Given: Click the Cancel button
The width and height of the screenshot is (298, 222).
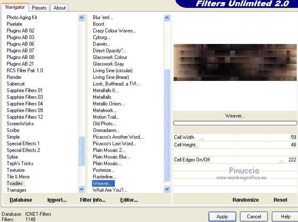Looking at the screenshot, I should tap(254, 217).
